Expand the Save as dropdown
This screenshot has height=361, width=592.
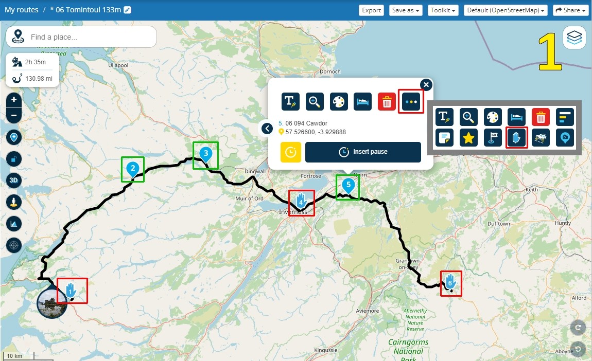406,10
